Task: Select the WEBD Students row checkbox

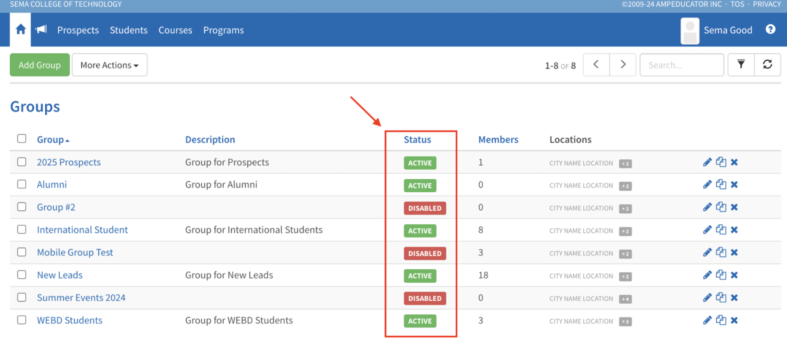Action: (x=22, y=320)
